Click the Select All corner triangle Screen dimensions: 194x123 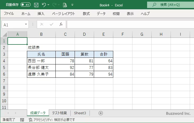(4, 34)
